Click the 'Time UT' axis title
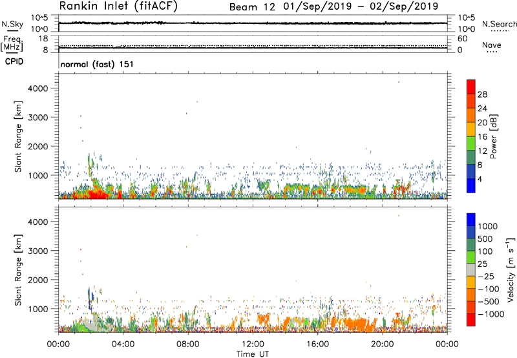 coord(253,354)
